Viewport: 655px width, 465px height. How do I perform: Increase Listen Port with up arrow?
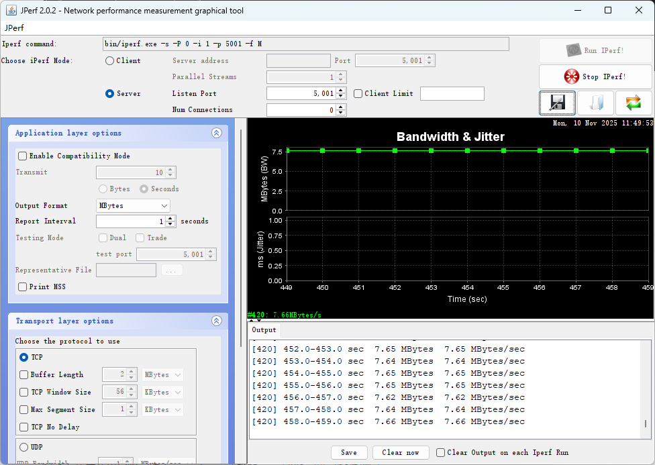341,91
